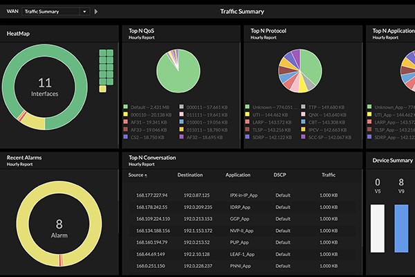Viewport: 415px width, 277px height.
Task: Toggle the blue SDRP protocol legend swatch
Action: pos(248,137)
